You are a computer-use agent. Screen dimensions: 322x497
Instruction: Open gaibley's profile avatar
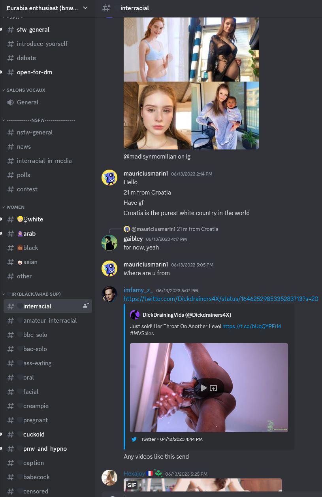(109, 243)
